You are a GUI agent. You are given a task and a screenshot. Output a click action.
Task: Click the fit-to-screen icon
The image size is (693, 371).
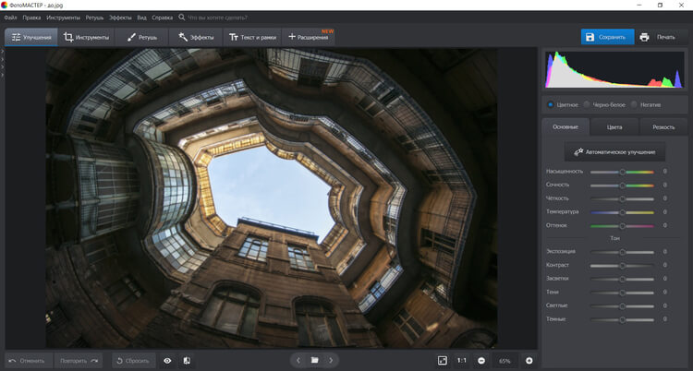(x=443, y=360)
